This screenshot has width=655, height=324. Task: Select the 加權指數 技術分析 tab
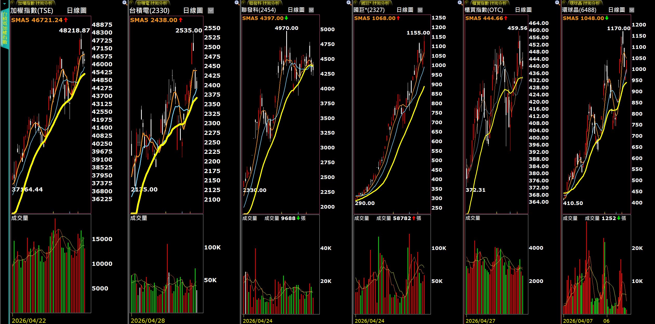click(35, 3)
